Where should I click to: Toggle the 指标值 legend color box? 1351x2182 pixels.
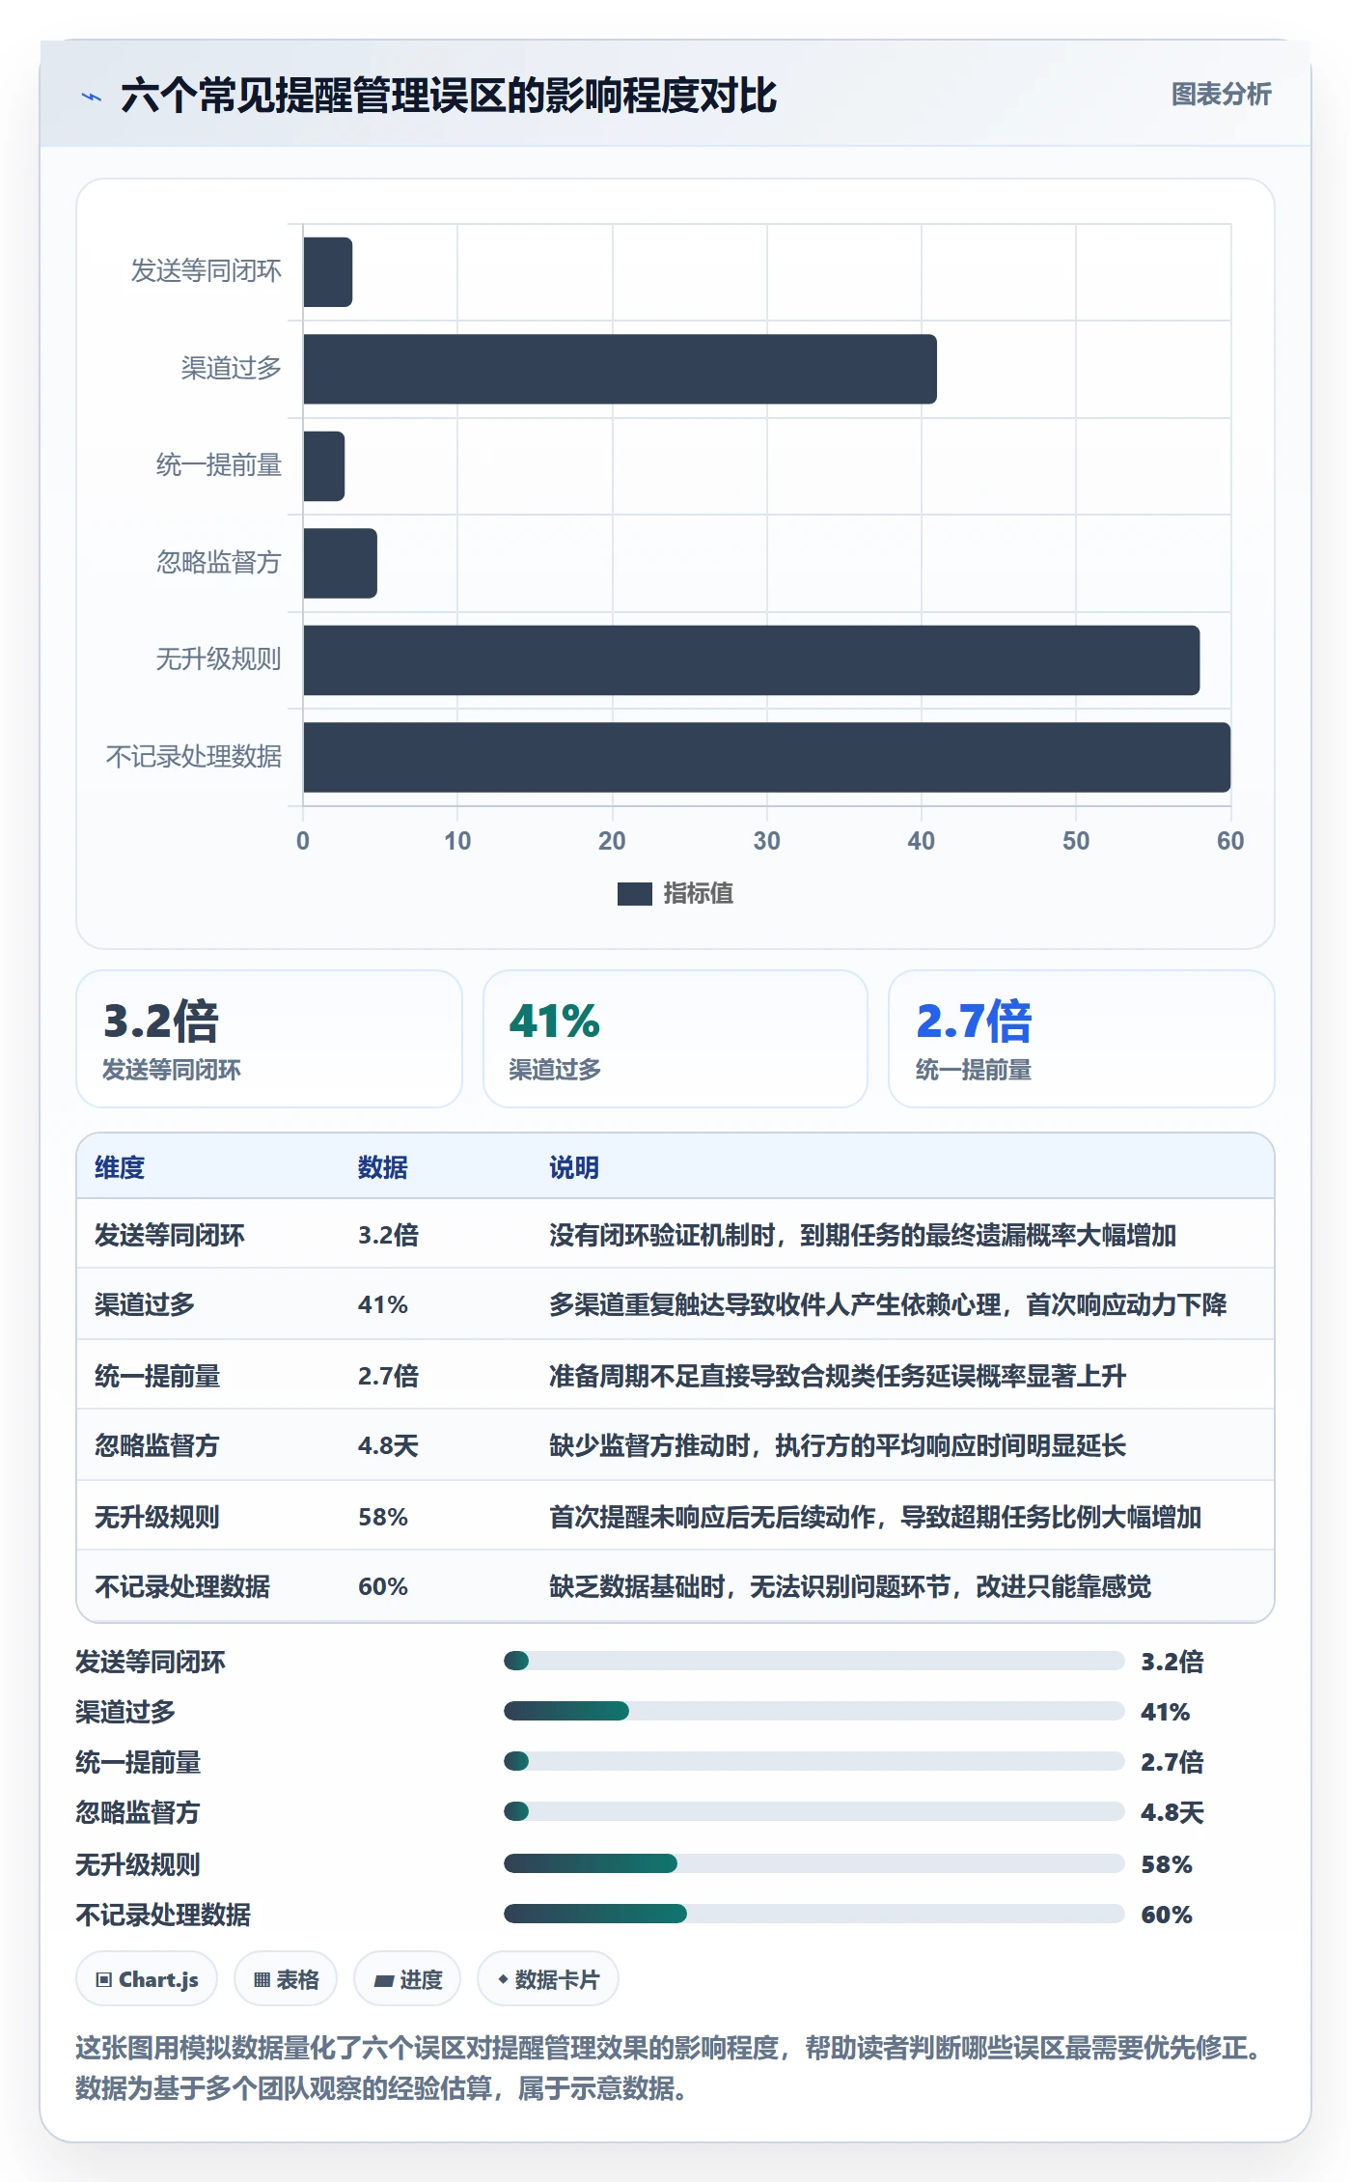(634, 894)
